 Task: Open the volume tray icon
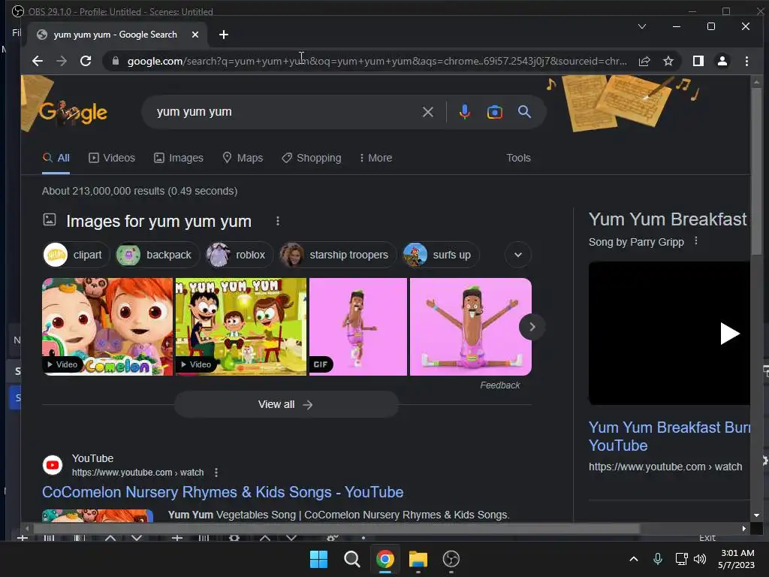point(700,558)
